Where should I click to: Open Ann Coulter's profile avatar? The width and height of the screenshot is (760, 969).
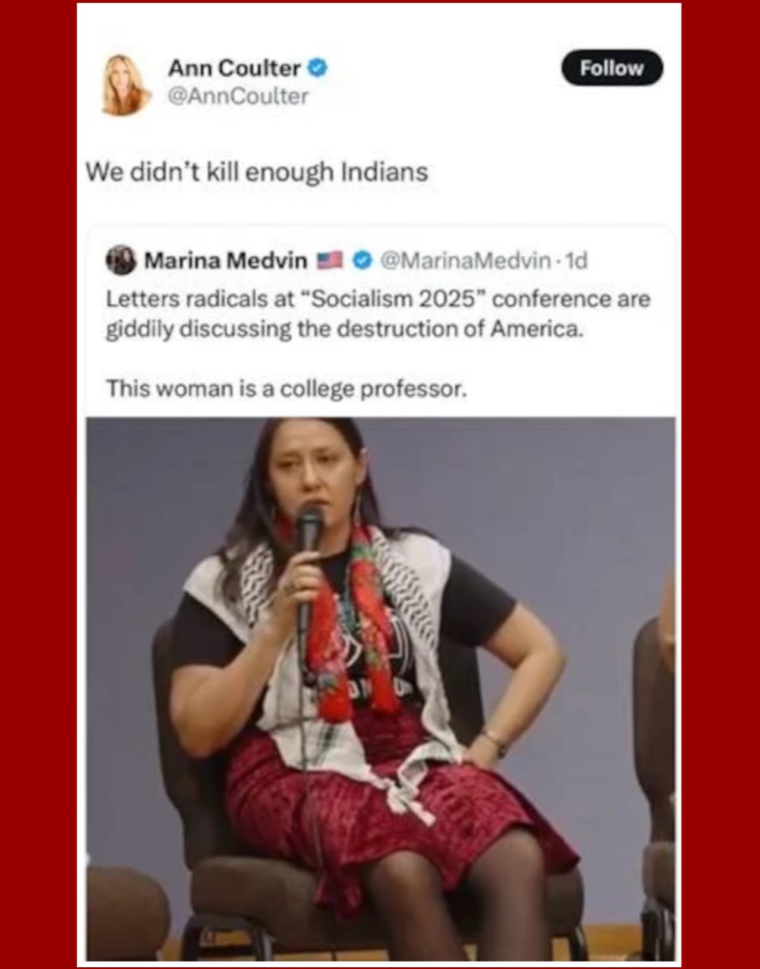pyautogui.click(x=124, y=84)
